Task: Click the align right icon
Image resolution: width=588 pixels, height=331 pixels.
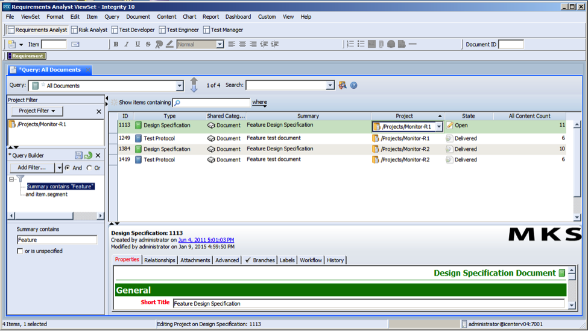Action: (x=253, y=44)
